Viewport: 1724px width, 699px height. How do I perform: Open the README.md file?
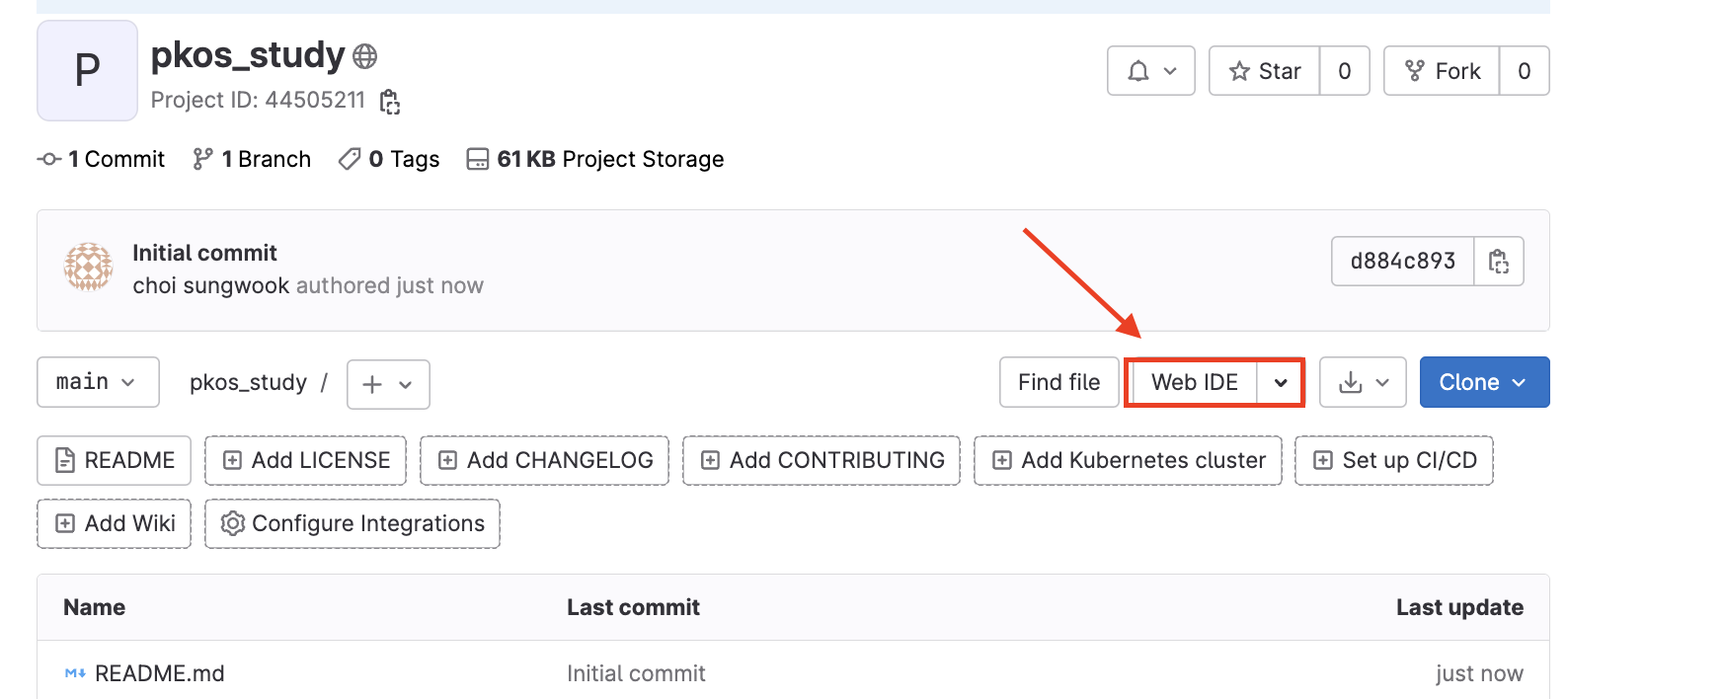click(x=159, y=673)
